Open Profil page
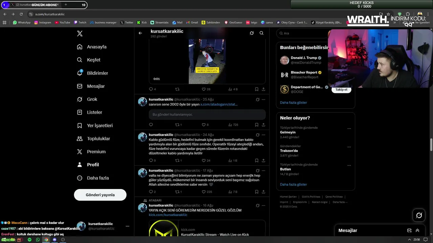 pyautogui.click(x=88, y=165)
